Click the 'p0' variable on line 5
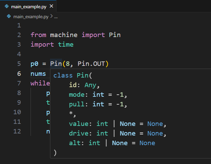This screenshot has height=164, width=211. point(35,64)
